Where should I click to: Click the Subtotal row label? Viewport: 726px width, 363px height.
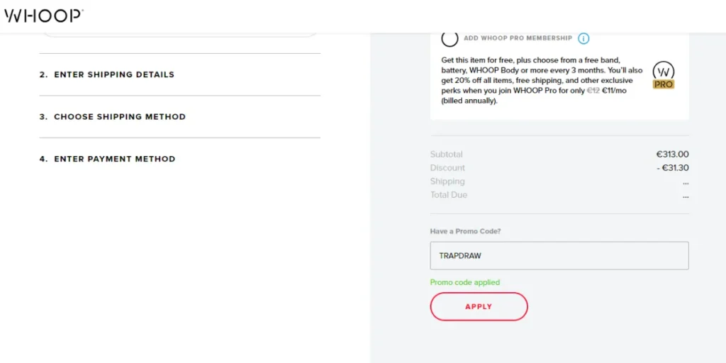tap(447, 155)
